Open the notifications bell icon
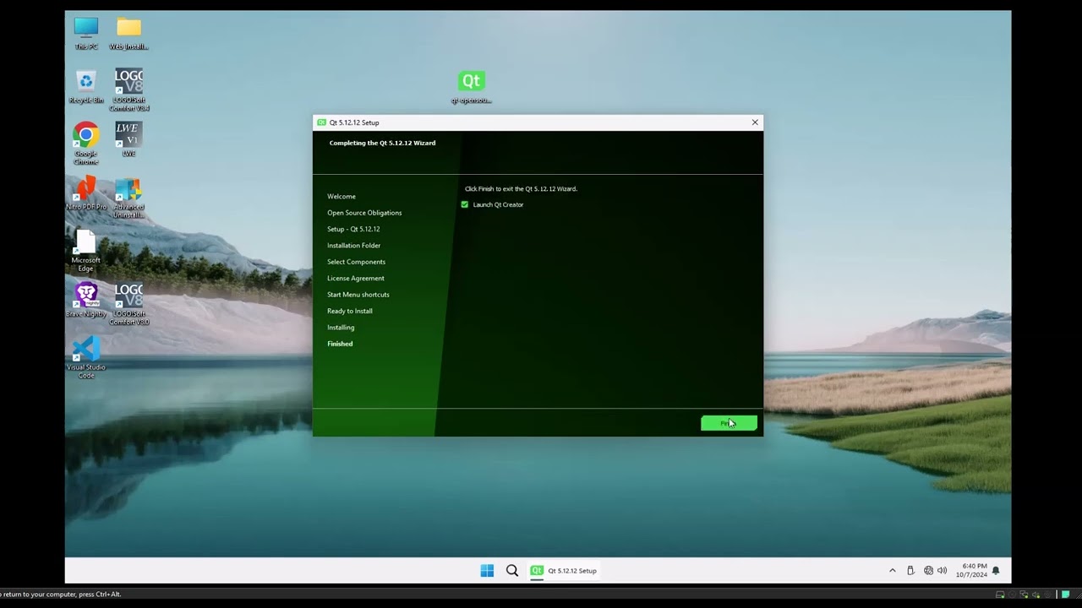 point(996,571)
